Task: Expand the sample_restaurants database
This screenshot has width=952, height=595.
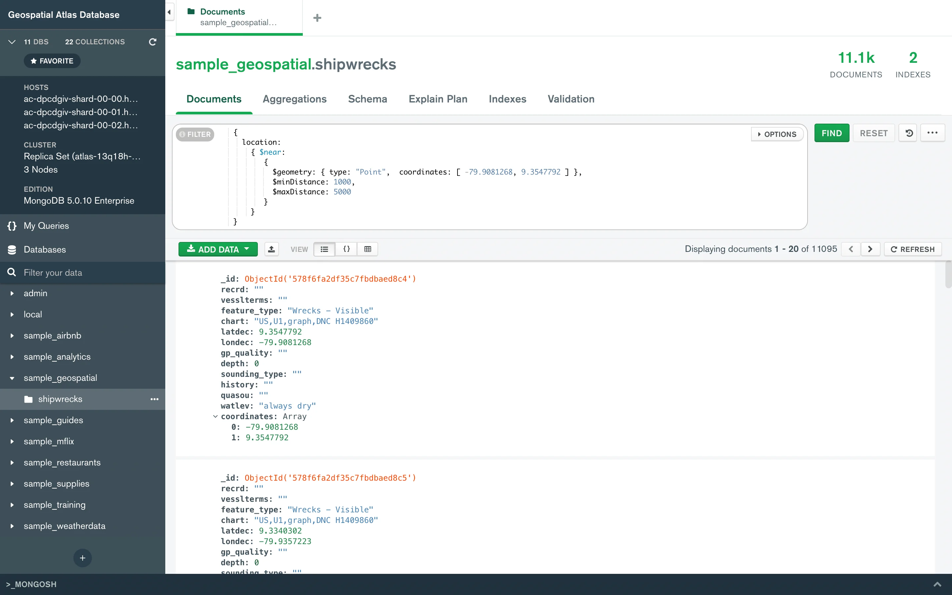Action: click(12, 463)
